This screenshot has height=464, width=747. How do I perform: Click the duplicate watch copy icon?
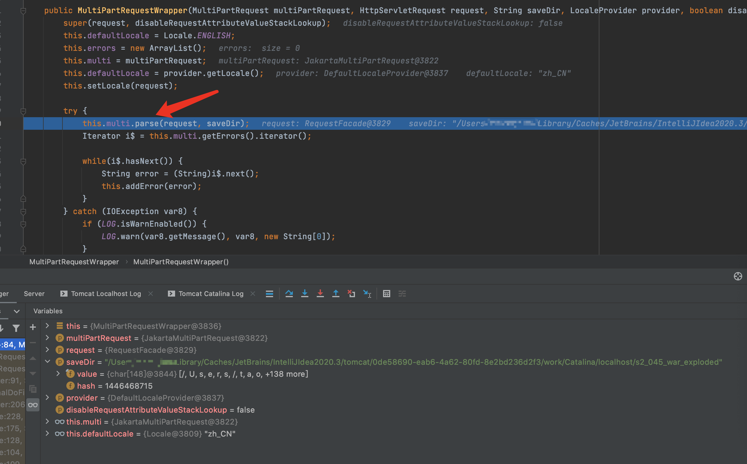pos(33,389)
